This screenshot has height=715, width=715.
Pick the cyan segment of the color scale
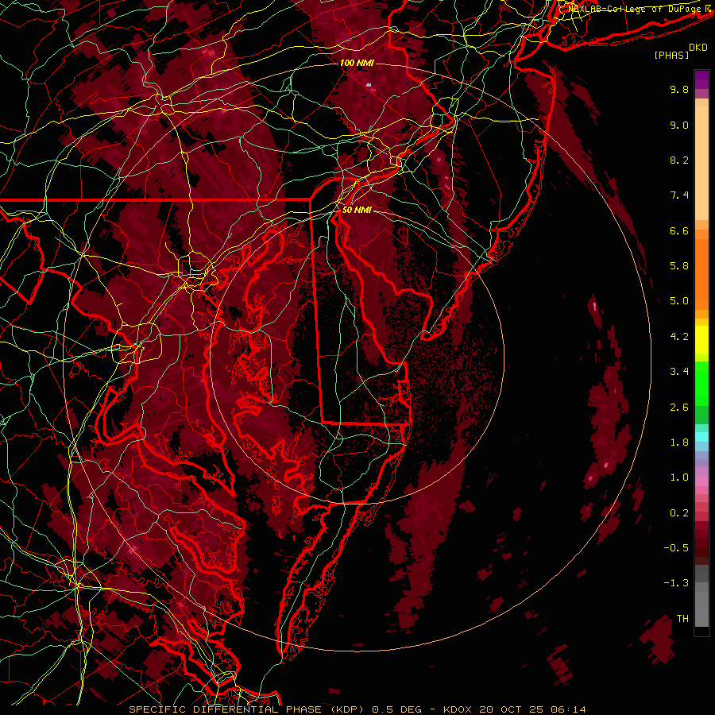pyautogui.click(x=701, y=437)
